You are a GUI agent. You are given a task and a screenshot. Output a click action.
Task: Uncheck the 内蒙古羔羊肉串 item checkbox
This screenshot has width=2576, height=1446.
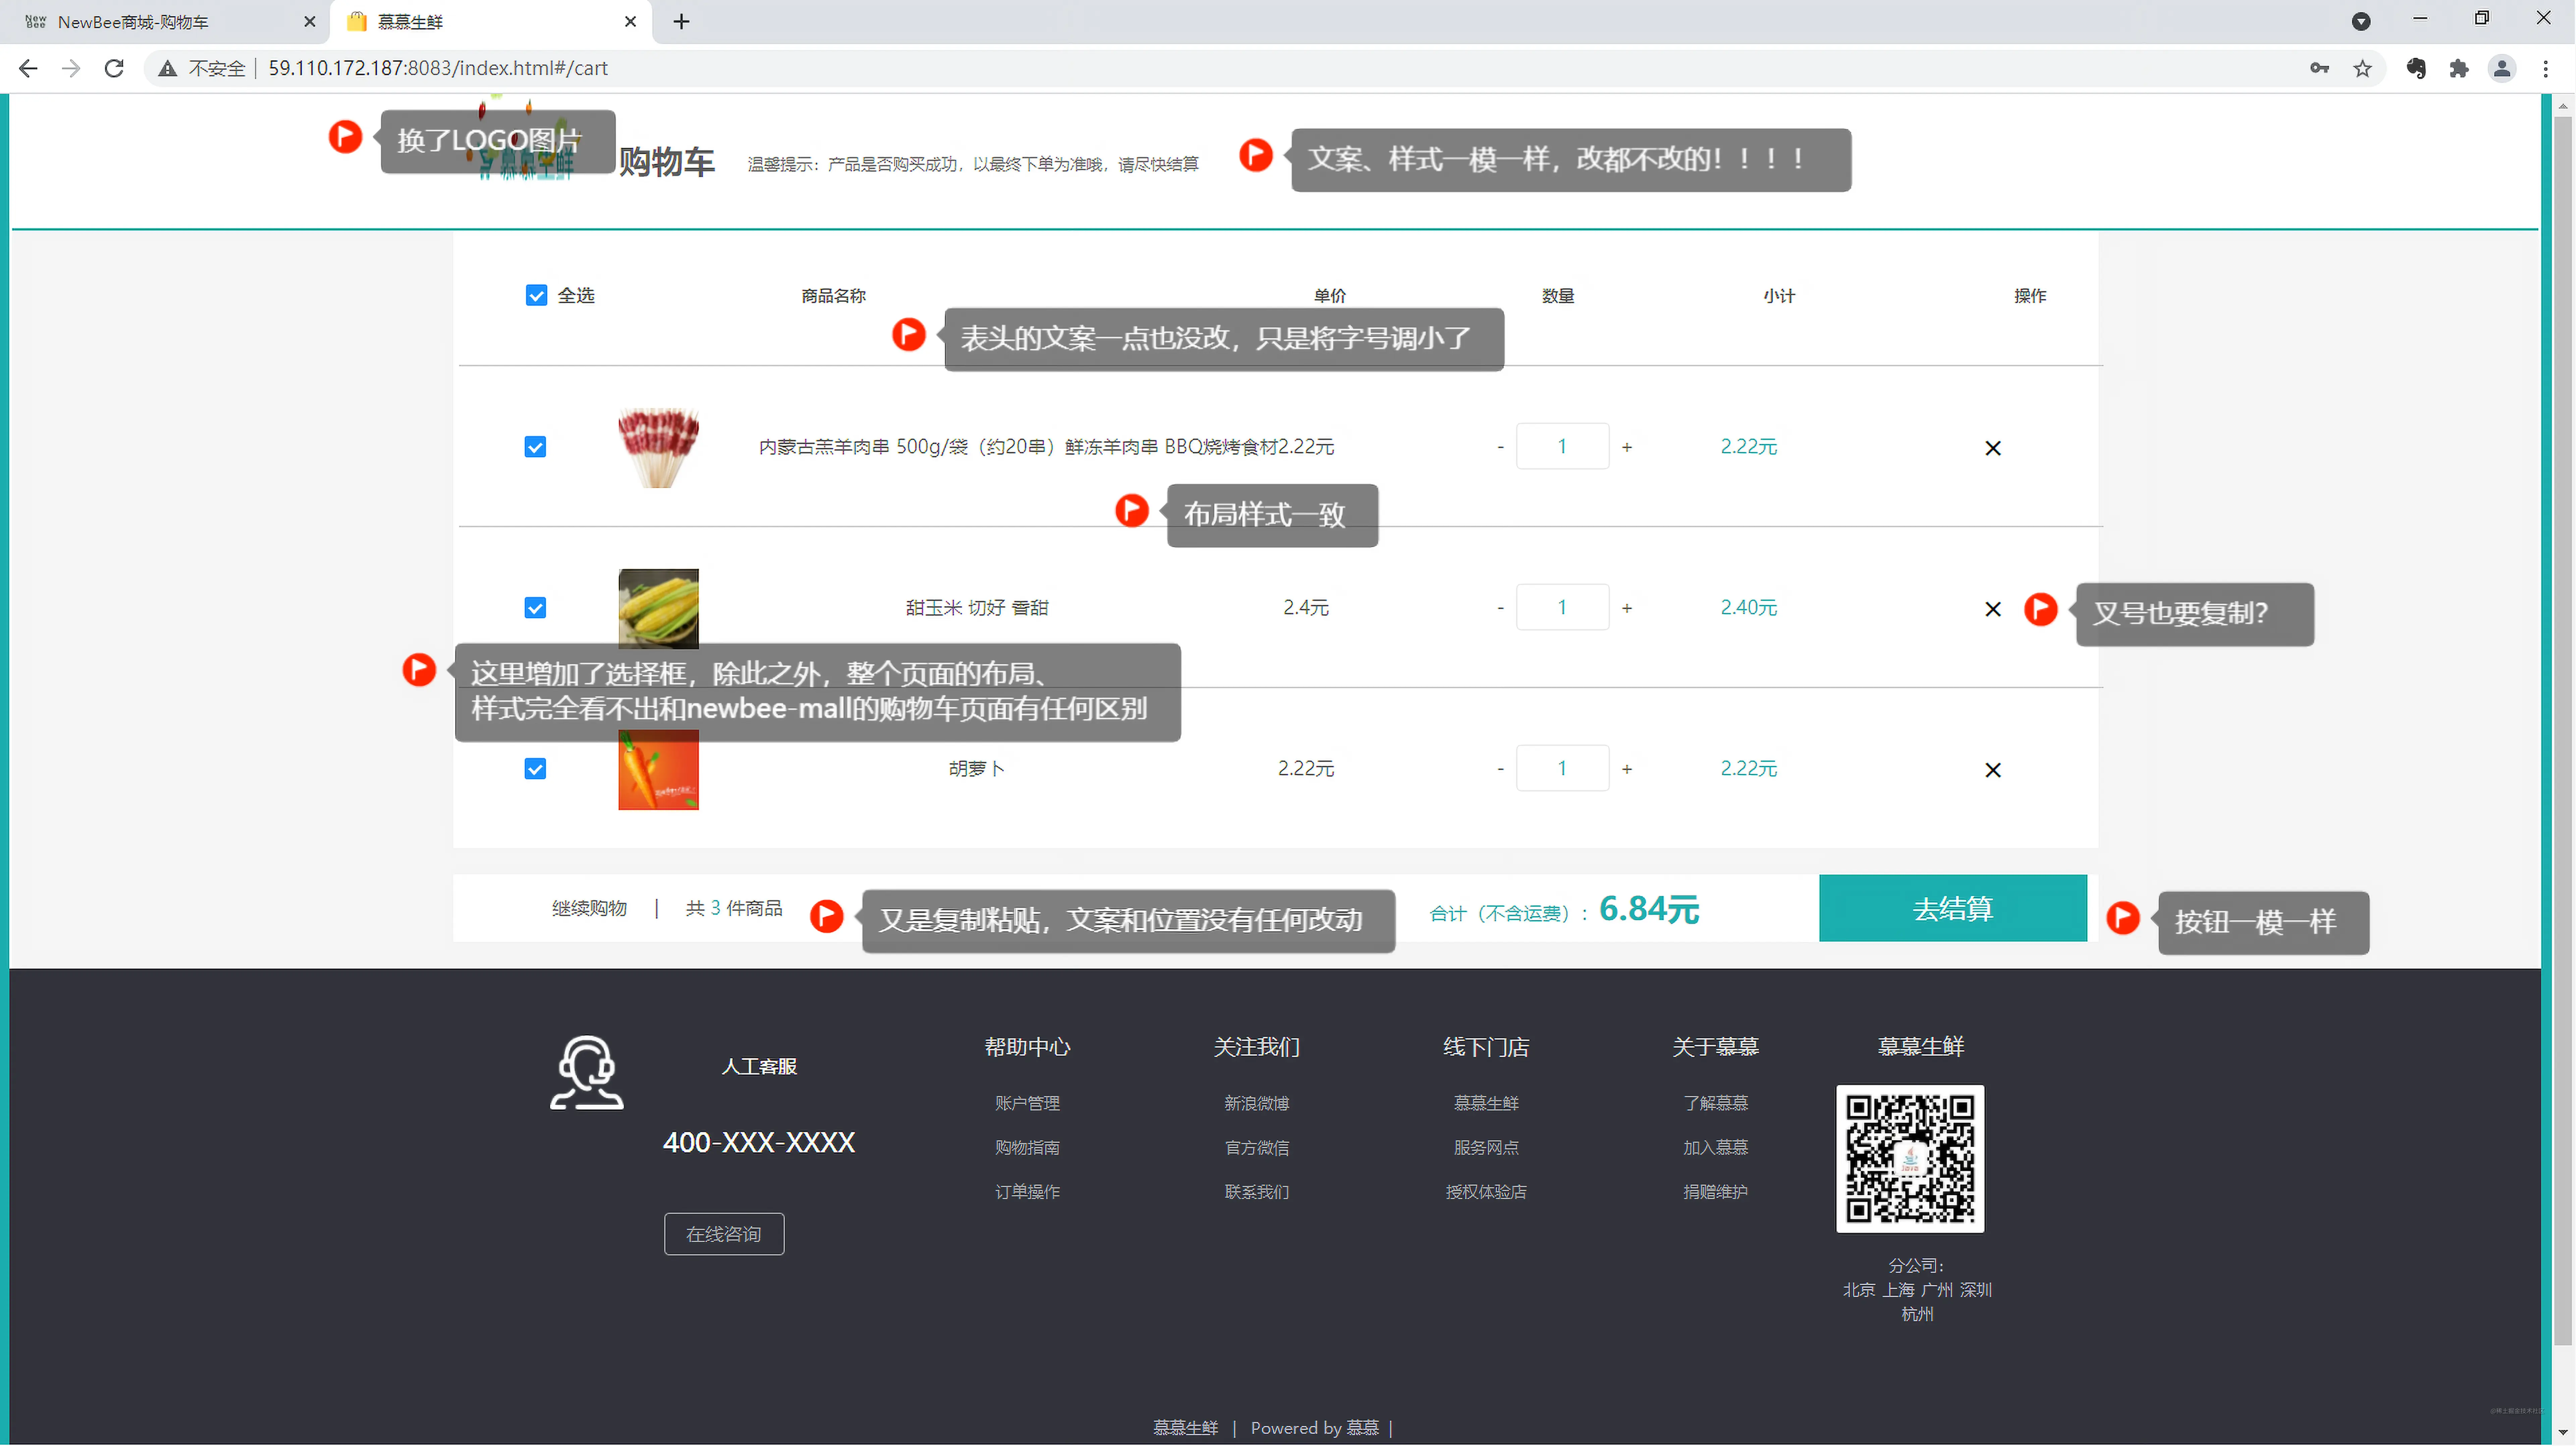click(535, 447)
